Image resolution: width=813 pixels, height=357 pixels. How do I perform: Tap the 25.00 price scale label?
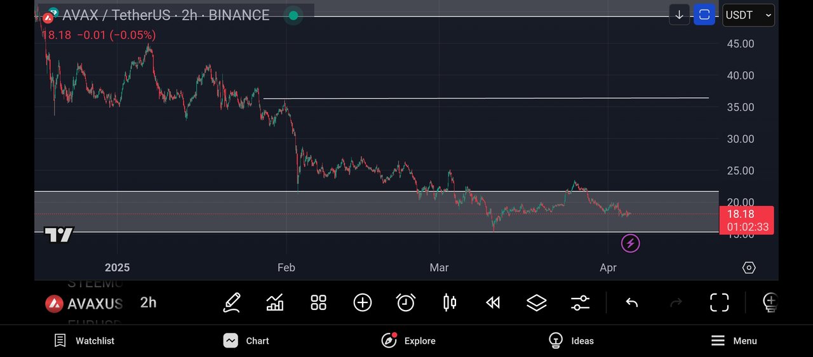point(741,171)
